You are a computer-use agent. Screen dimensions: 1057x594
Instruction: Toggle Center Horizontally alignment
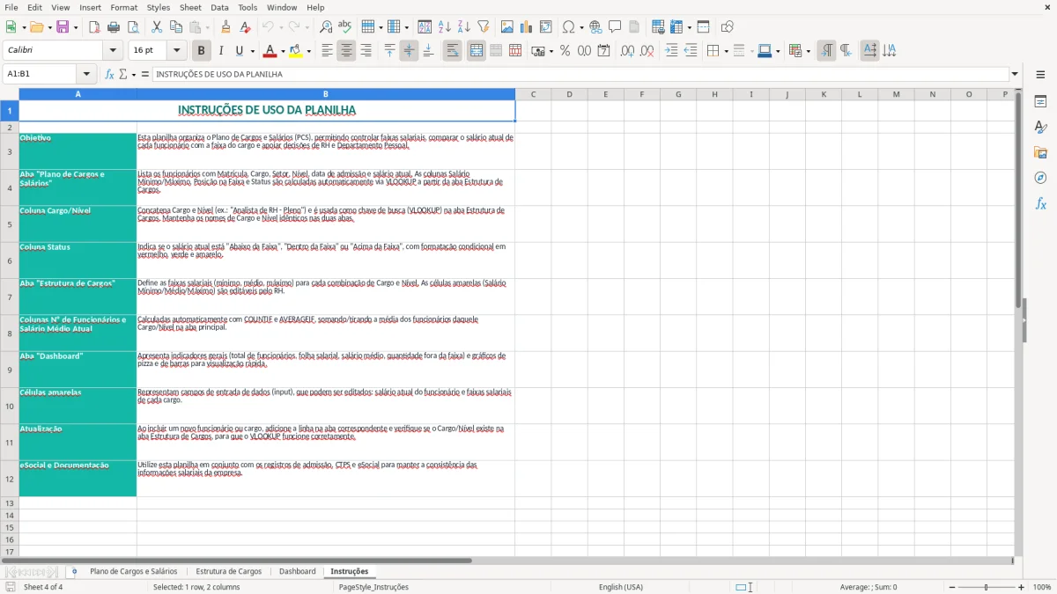coord(346,51)
